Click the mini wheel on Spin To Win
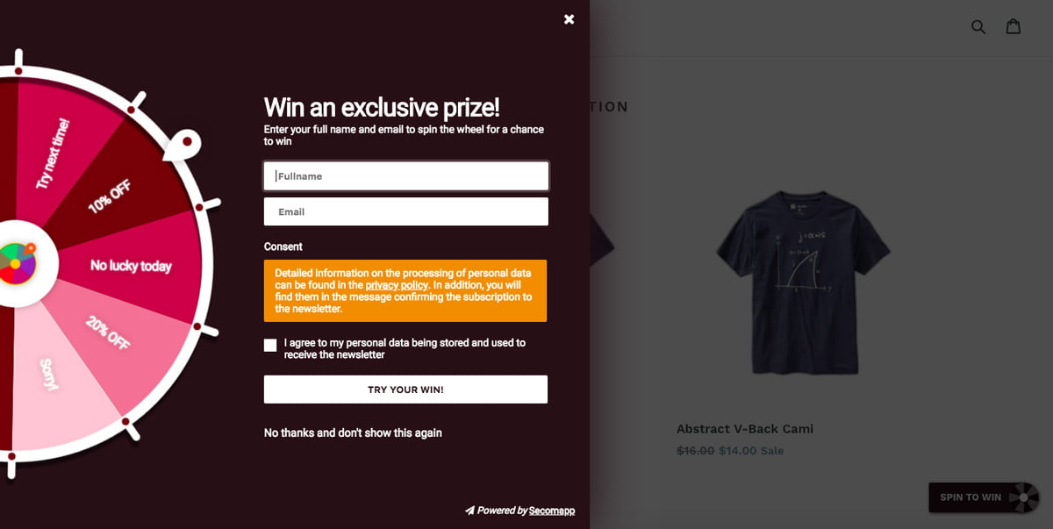1053x529 pixels. point(1022,497)
